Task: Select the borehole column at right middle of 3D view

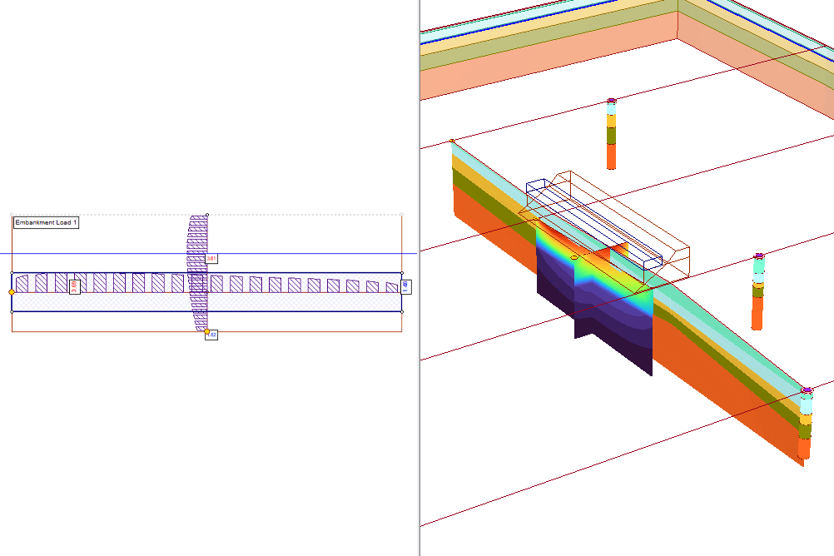Action: (758, 291)
